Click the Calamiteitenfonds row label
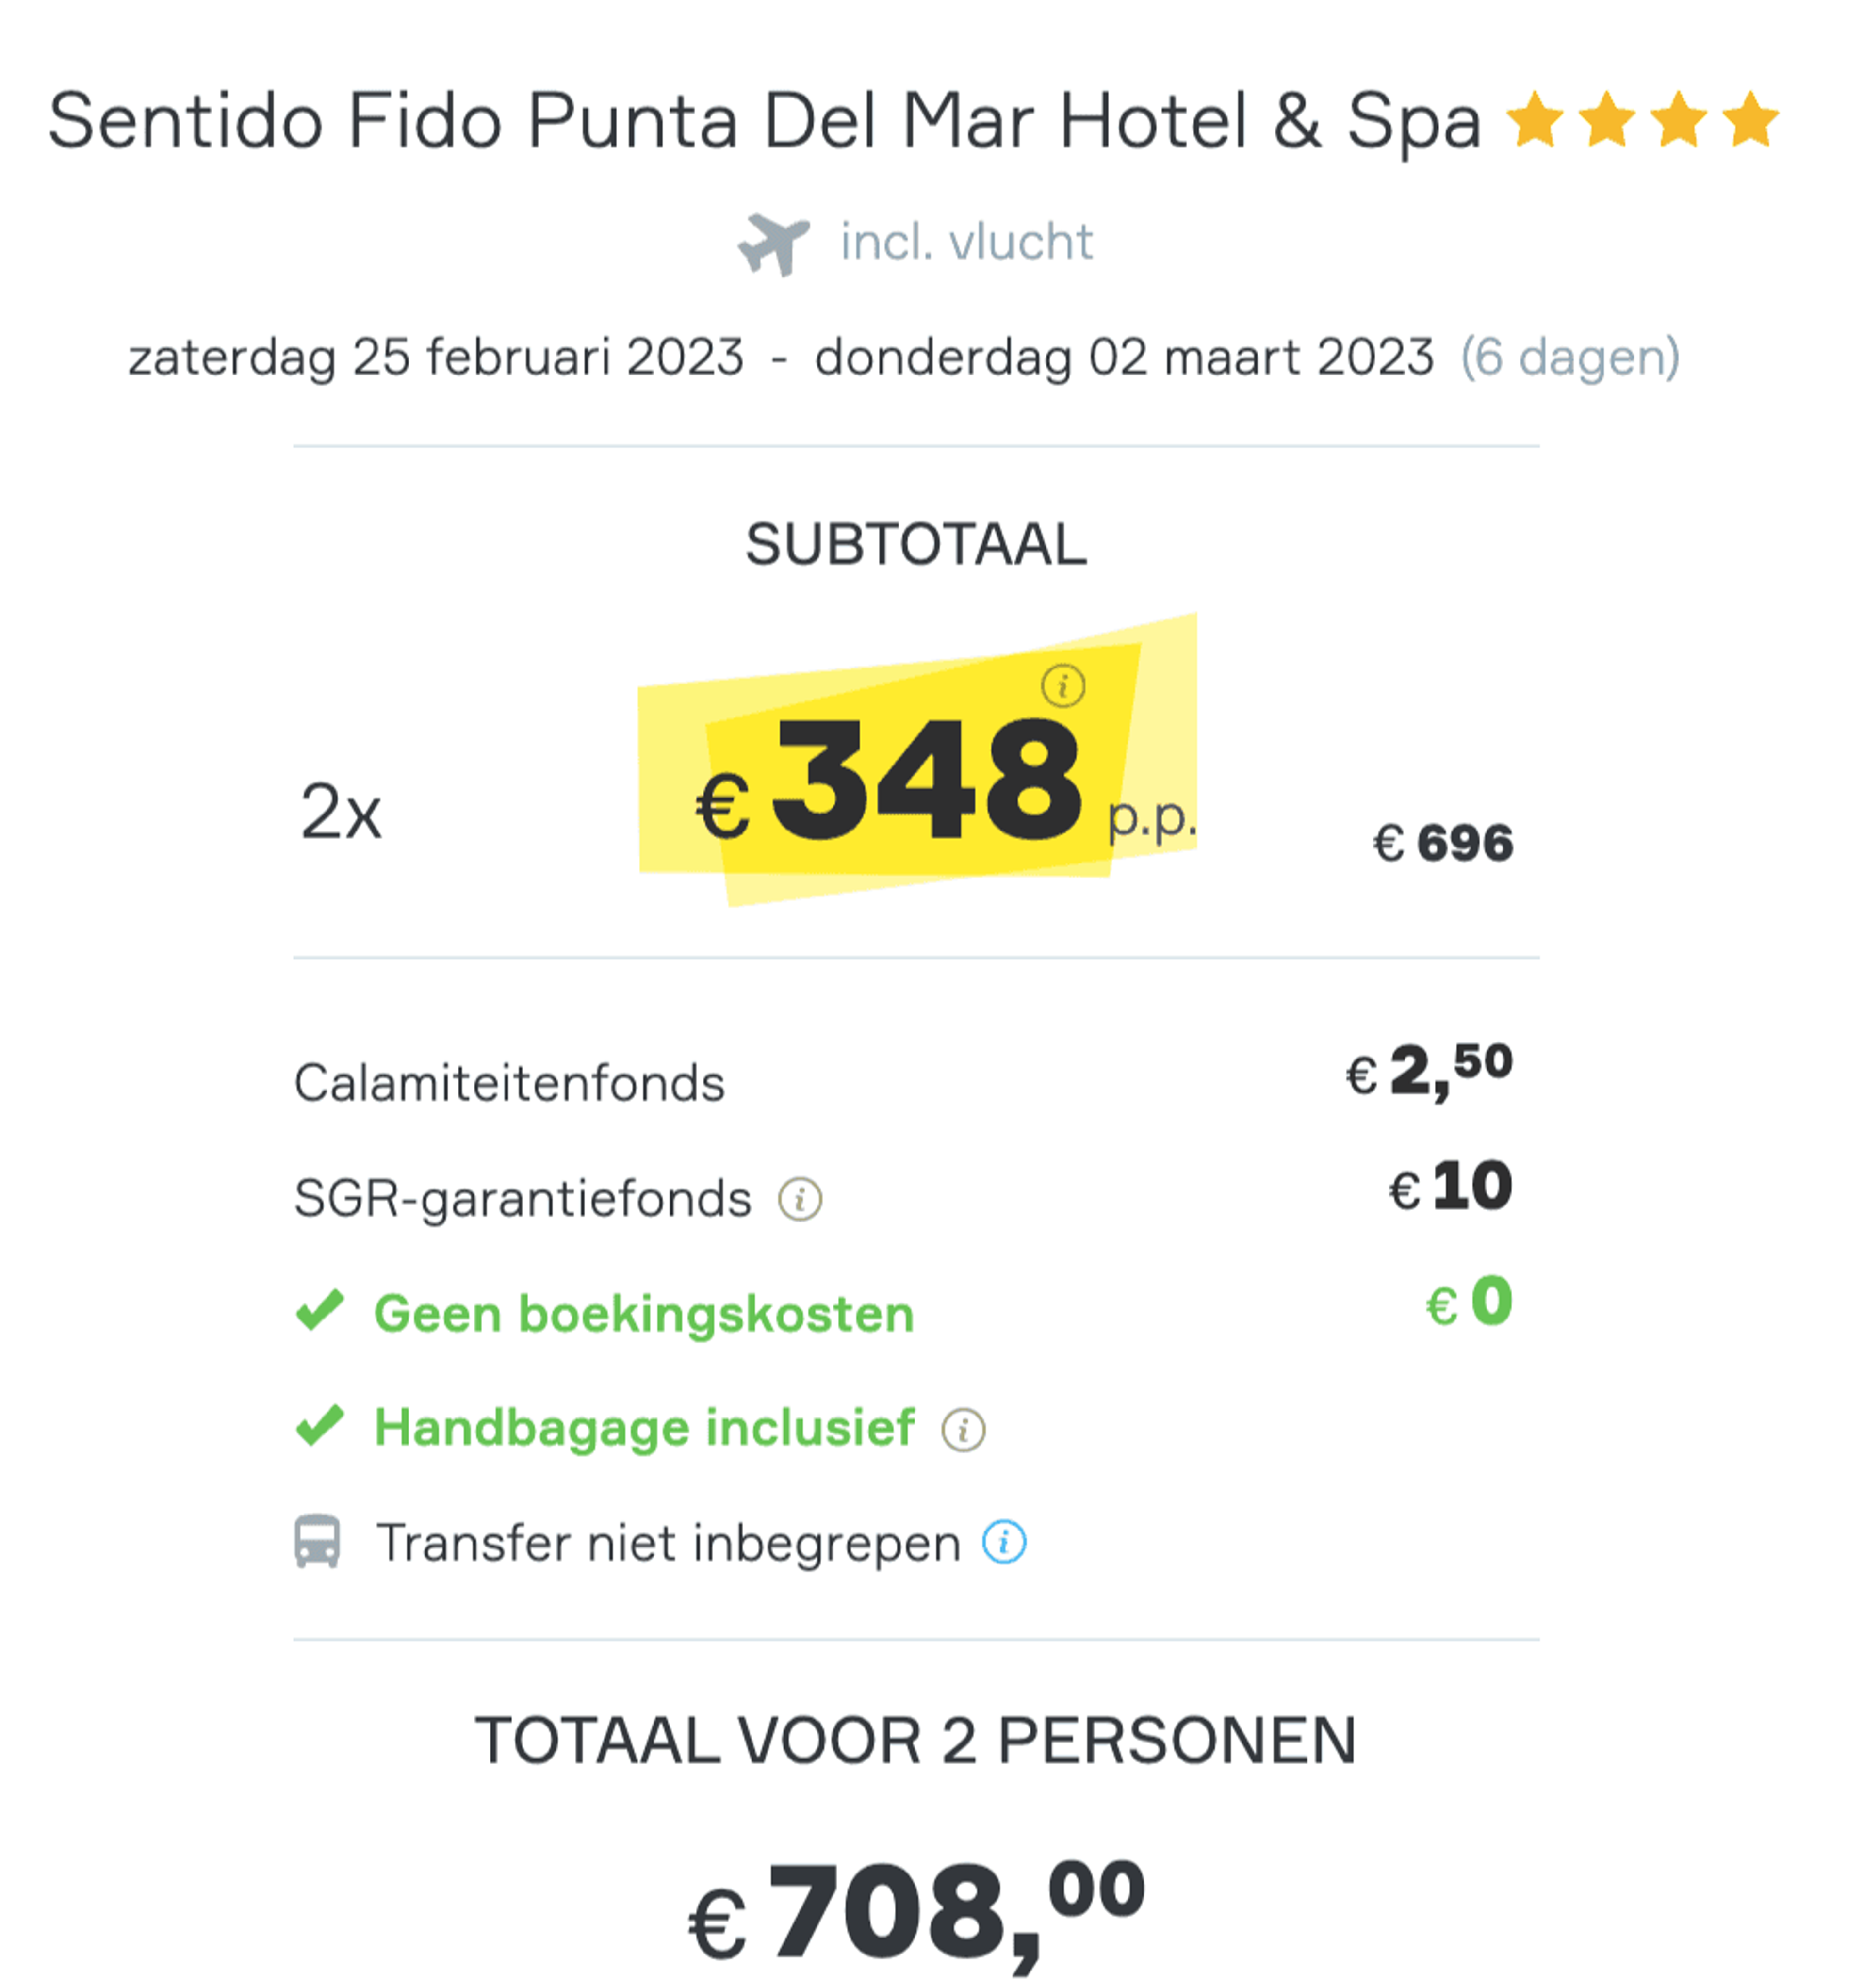 510,1082
